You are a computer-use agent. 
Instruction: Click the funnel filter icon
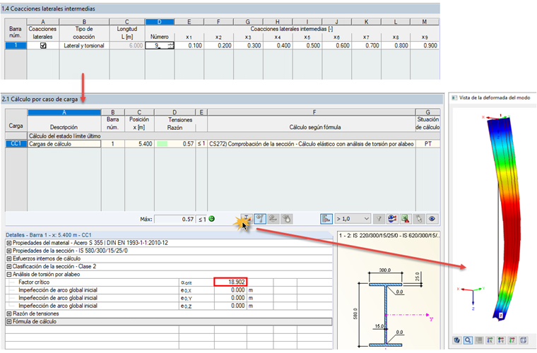click(x=379, y=219)
